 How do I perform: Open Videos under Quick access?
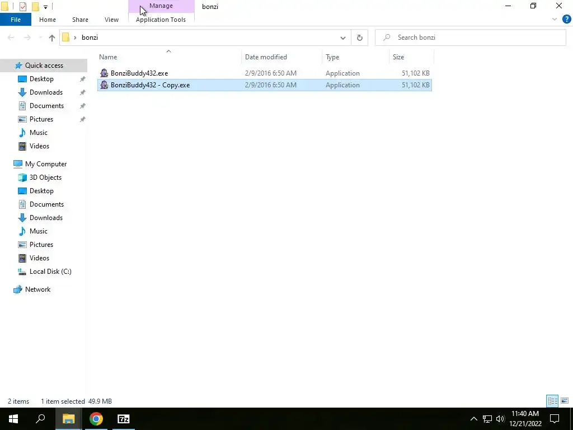39,146
